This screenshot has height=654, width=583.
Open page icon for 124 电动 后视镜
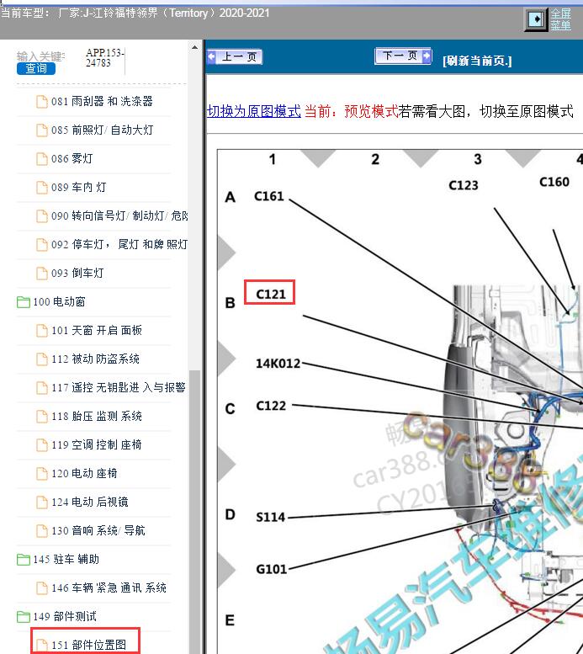42,502
